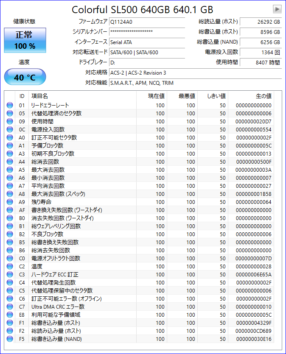Click the blue status icon for ID 01

pyautogui.click(x=10, y=105)
